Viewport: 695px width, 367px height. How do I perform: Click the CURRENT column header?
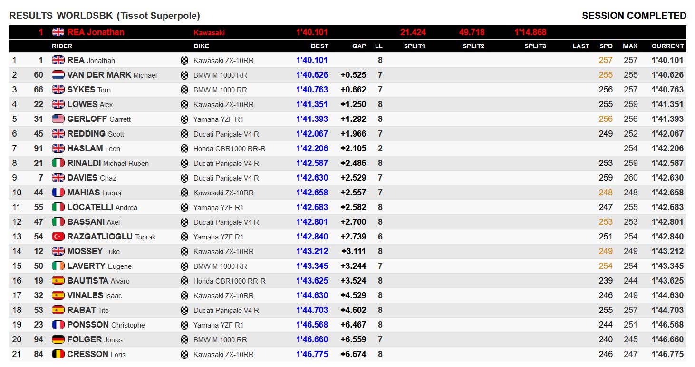coord(667,46)
